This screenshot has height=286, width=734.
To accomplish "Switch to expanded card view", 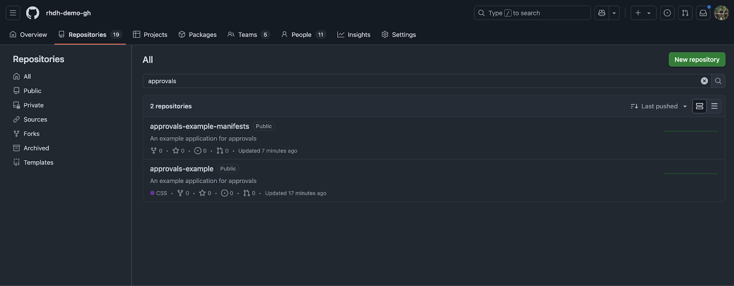I will [x=699, y=106].
